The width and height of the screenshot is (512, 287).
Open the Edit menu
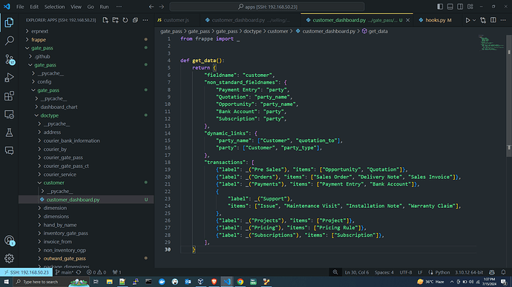[34, 7]
